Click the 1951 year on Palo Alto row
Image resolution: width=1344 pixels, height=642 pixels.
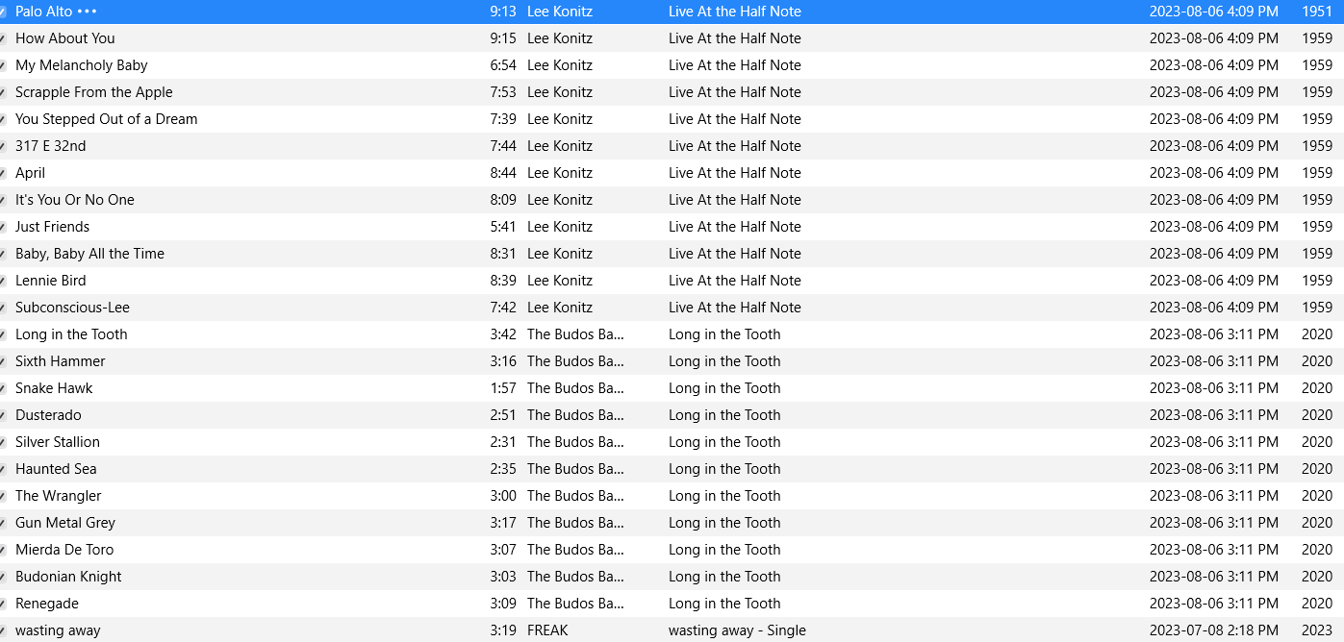click(x=1316, y=12)
